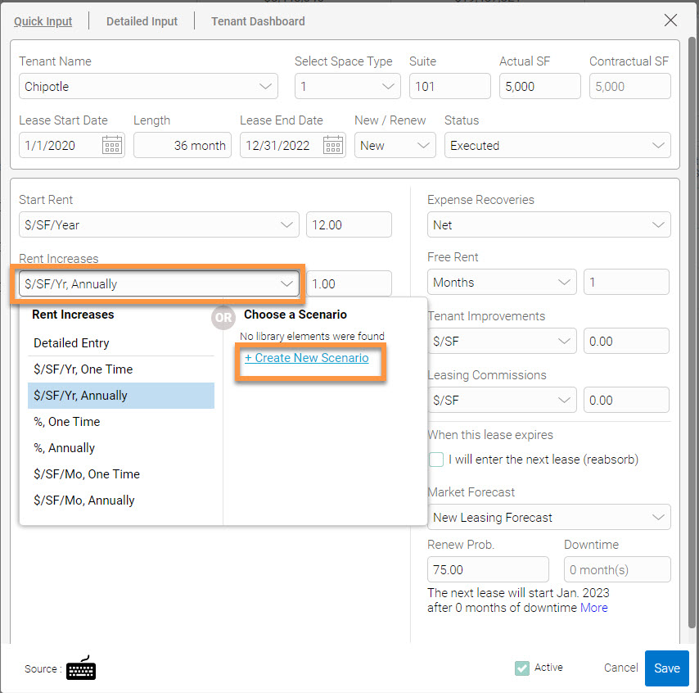Open the Lease End Date calendar picker

(x=331, y=145)
